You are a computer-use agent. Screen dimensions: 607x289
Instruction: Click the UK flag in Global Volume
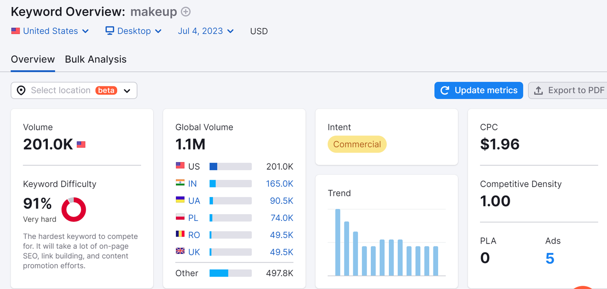pyautogui.click(x=180, y=252)
